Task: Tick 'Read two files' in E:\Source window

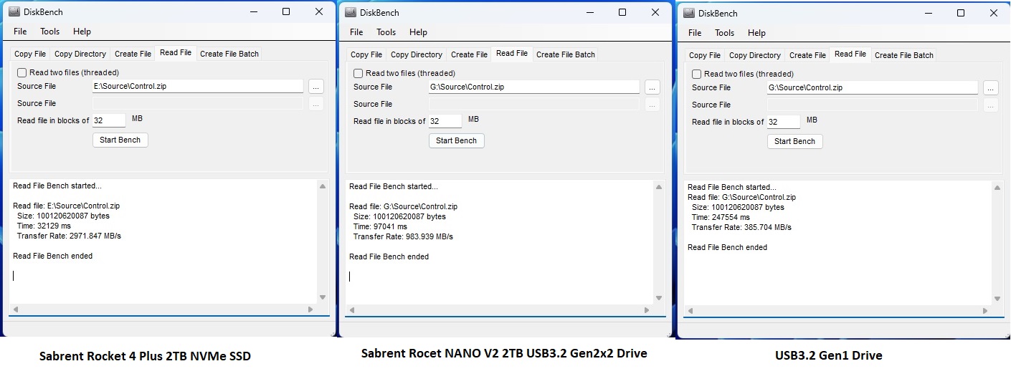Action: tap(22, 72)
